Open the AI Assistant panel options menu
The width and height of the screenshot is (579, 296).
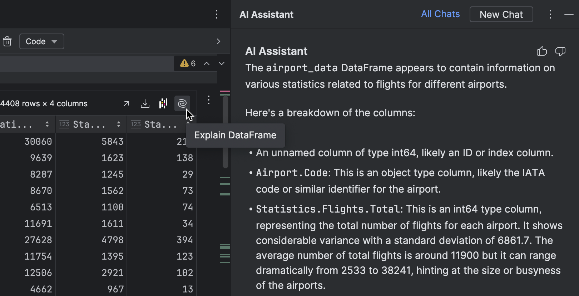(x=550, y=14)
